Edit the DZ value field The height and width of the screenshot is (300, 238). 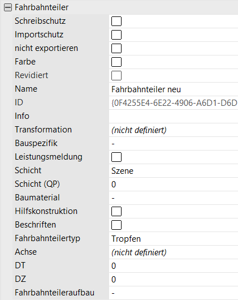tap(174, 280)
